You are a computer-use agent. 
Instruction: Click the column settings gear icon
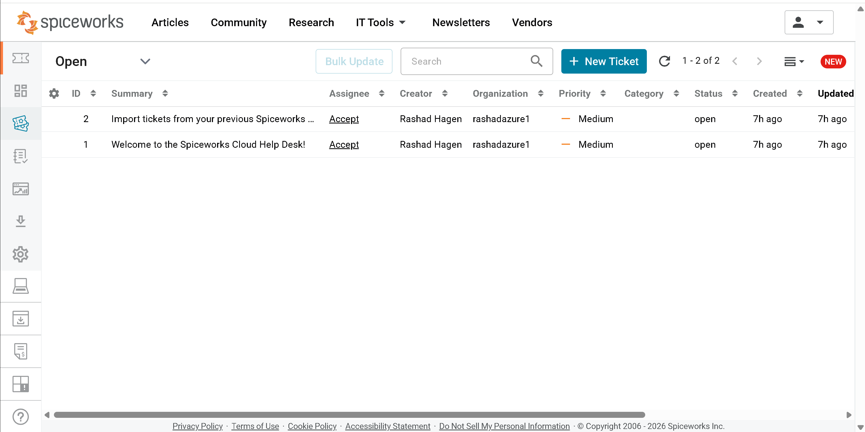click(54, 93)
